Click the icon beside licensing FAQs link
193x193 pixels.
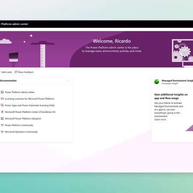coord(2,105)
